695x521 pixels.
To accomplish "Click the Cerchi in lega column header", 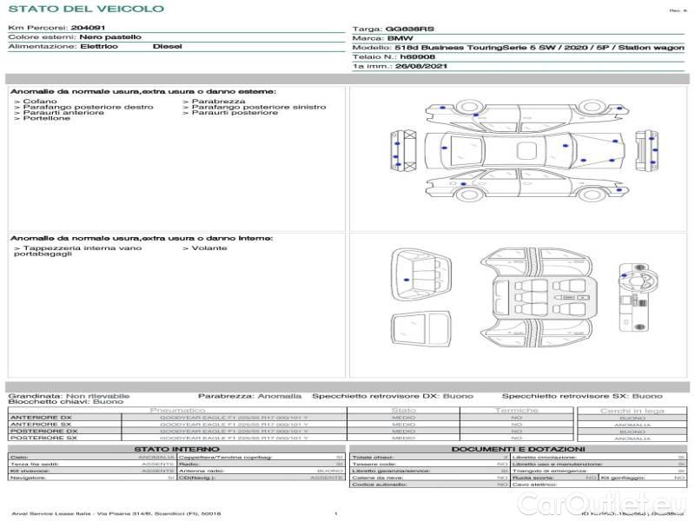I will tap(632, 410).
